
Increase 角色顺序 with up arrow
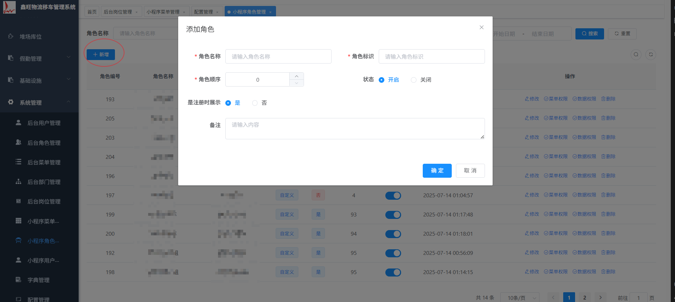[x=297, y=76]
